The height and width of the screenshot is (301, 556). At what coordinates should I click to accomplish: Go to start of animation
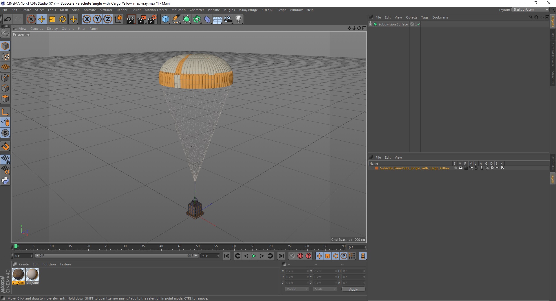click(227, 256)
